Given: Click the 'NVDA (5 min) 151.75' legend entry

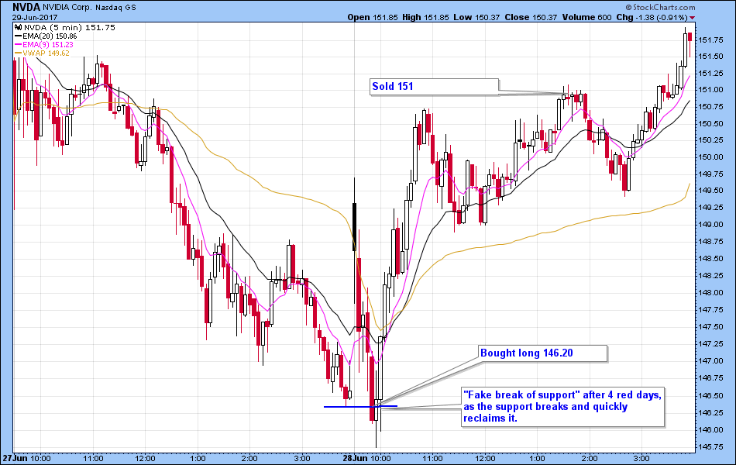Looking at the screenshot, I should [x=70, y=27].
